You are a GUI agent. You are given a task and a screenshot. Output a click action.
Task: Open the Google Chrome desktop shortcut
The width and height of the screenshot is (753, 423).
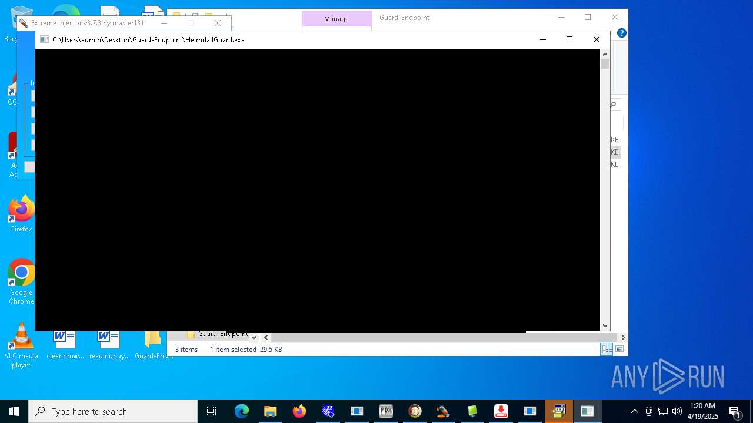[x=21, y=282]
